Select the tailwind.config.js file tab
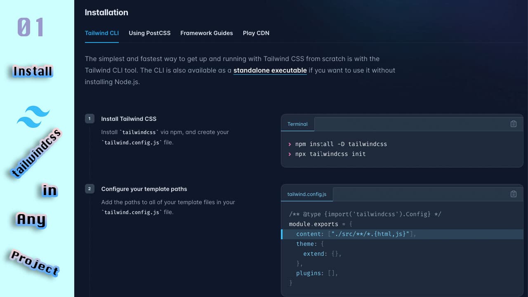This screenshot has height=297, width=528. tap(306, 194)
